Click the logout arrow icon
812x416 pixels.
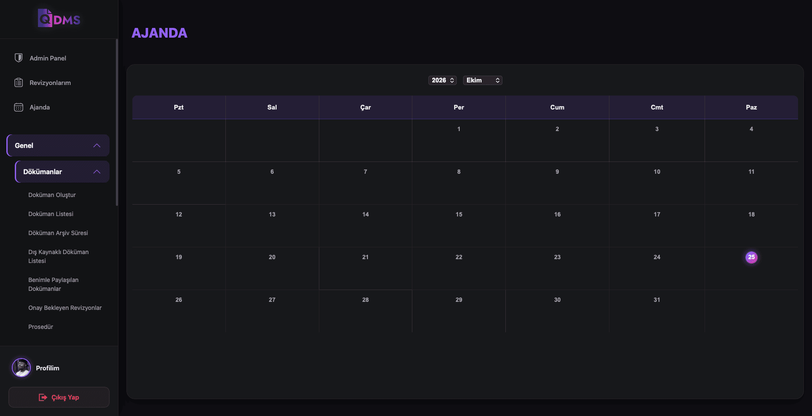(x=43, y=397)
